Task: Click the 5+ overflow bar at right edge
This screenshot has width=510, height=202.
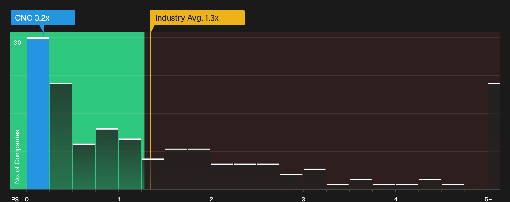Action: point(494,136)
